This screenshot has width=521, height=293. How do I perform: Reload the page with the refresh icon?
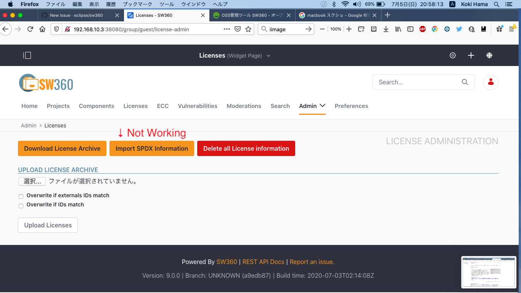(x=30, y=29)
